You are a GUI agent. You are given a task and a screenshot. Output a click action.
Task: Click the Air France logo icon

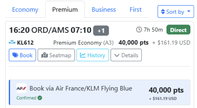coord(21,88)
